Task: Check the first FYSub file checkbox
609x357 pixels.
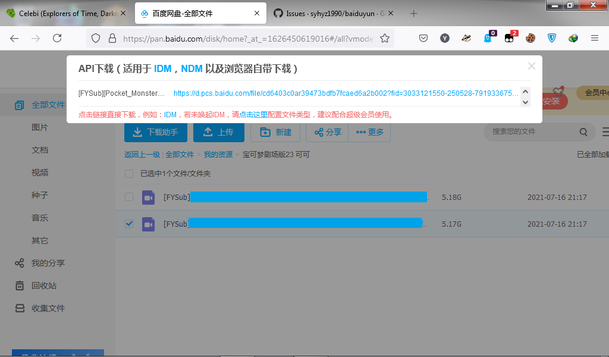Action: click(x=128, y=197)
